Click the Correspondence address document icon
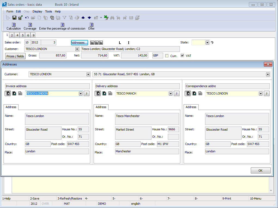278x208 pixels. click(x=200, y=93)
